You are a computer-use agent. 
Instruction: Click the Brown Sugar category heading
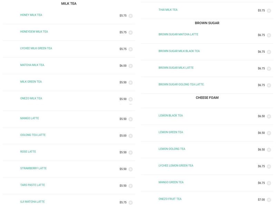pyautogui.click(x=207, y=23)
